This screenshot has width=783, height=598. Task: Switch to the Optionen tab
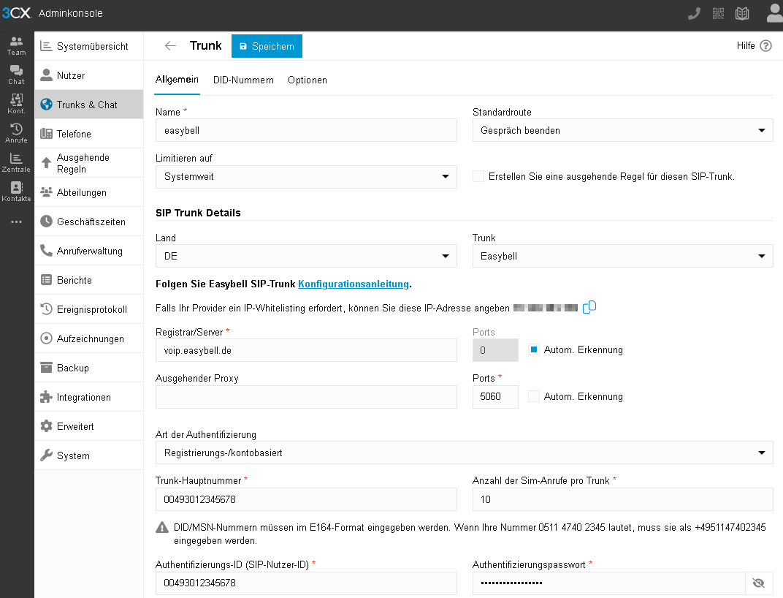click(x=308, y=80)
